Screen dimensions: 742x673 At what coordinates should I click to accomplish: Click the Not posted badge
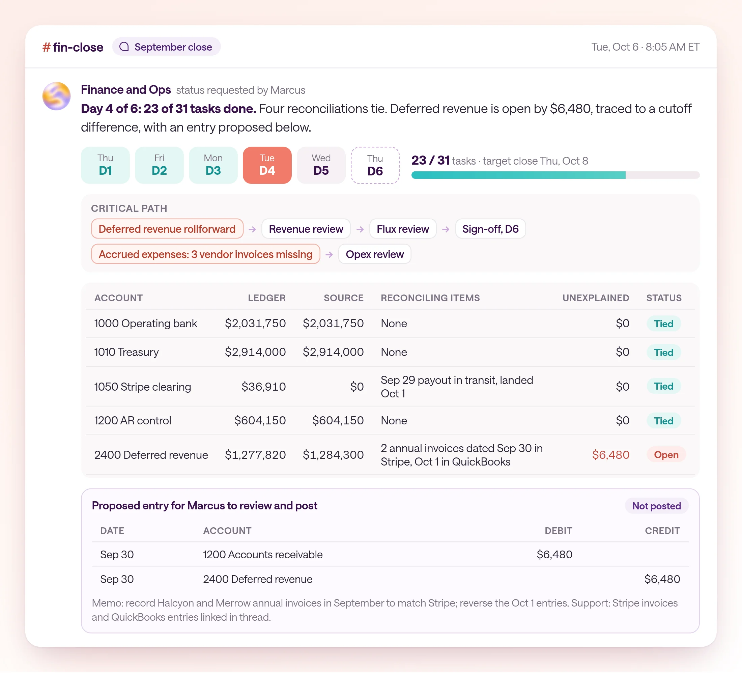click(x=656, y=505)
